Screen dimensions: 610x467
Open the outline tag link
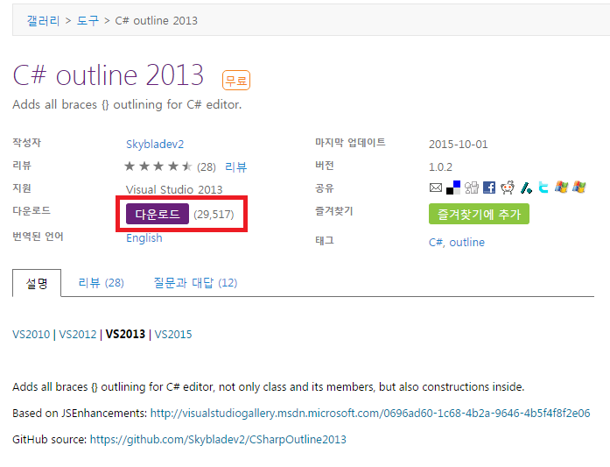tap(466, 243)
